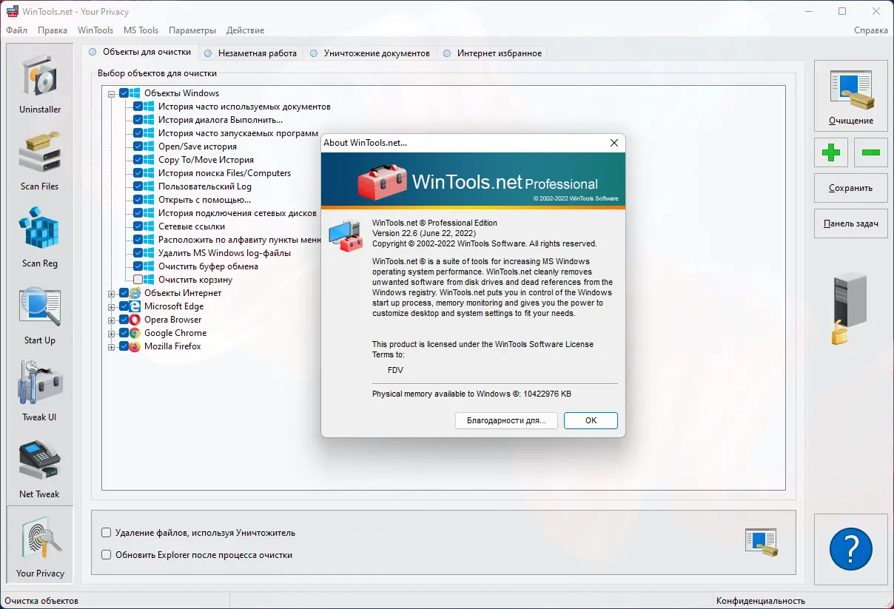Toggle Обновить Explorer после процесса очистки
The image size is (894, 609).
(107, 555)
